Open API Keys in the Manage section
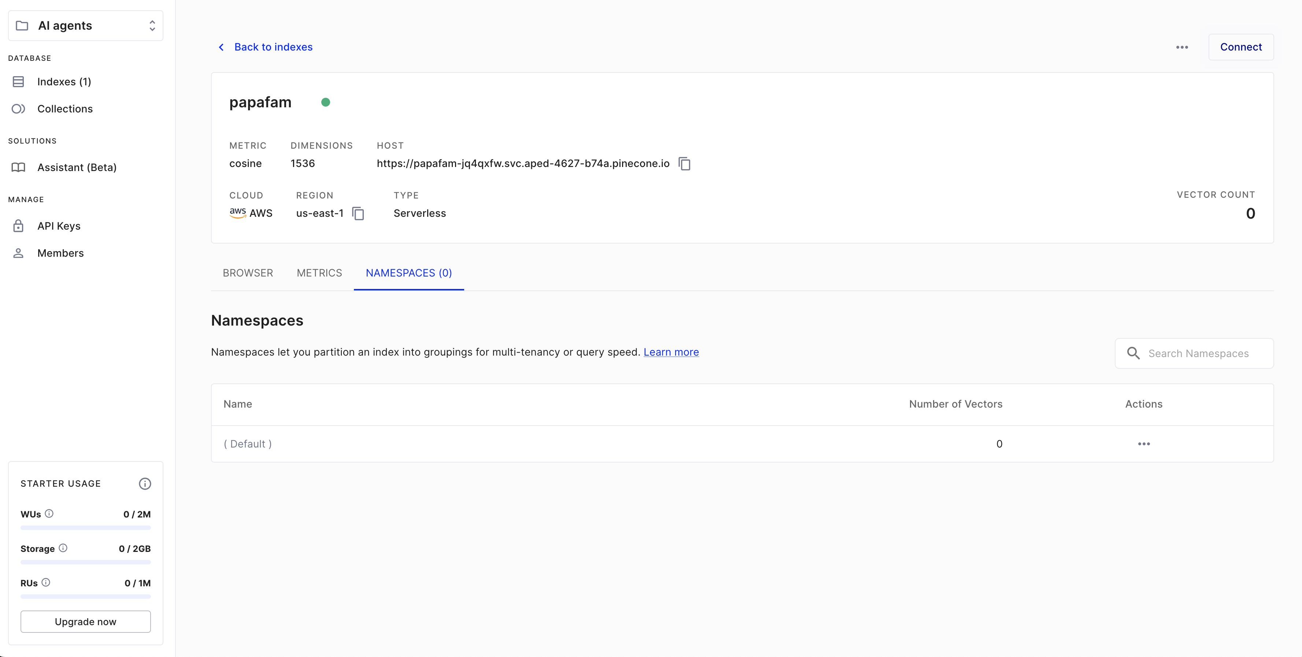Screen dimensions: 1302x657 [x=59, y=226]
